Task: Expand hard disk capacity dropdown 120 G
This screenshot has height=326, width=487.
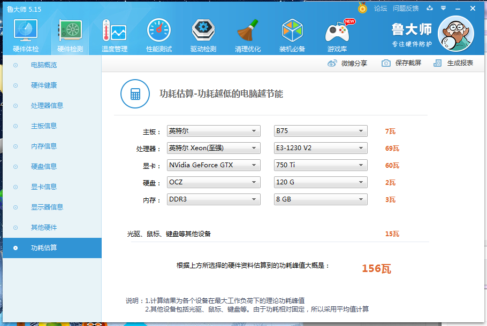Action: (321, 182)
